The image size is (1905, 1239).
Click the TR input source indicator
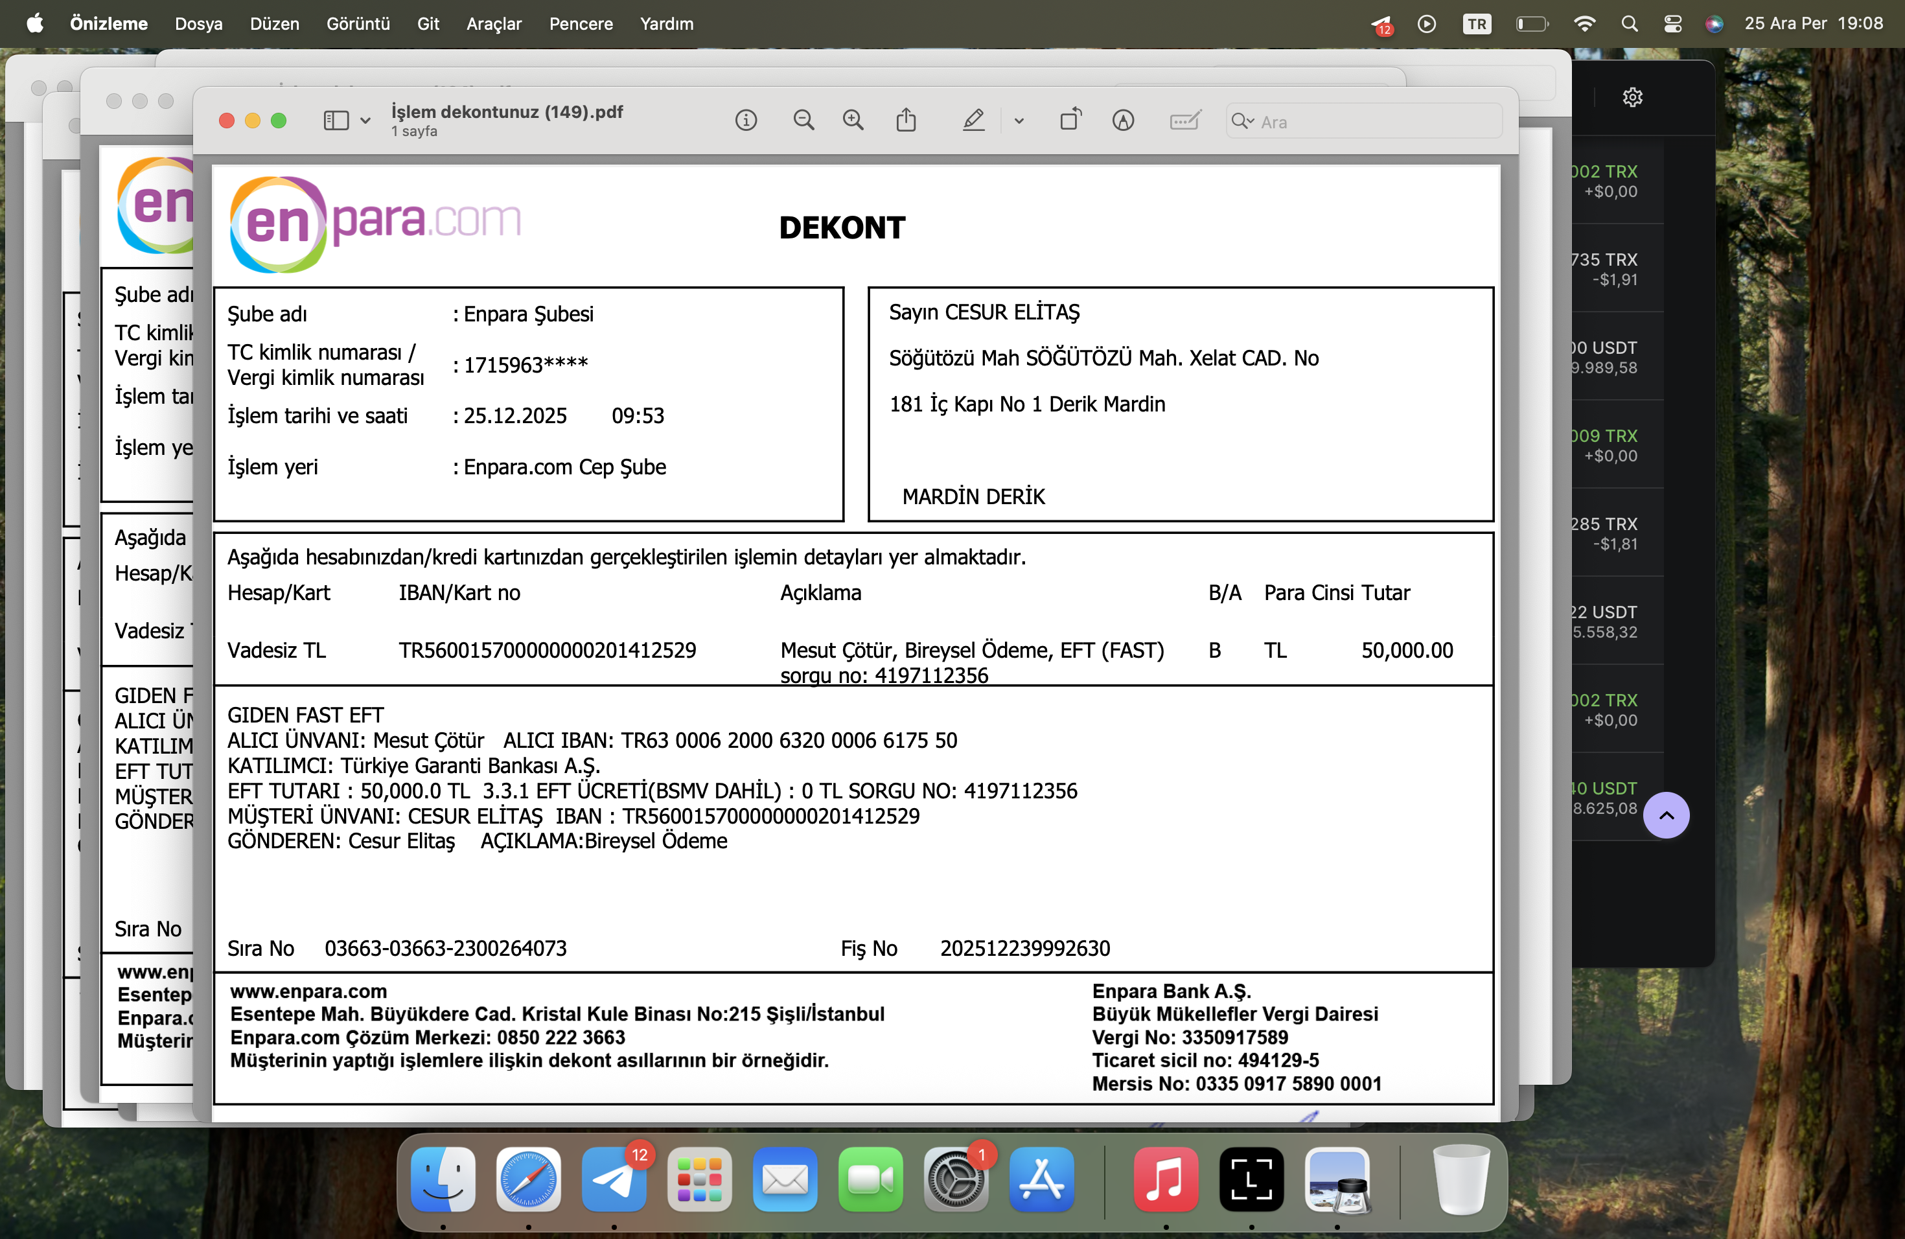[x=1477, y=24]
